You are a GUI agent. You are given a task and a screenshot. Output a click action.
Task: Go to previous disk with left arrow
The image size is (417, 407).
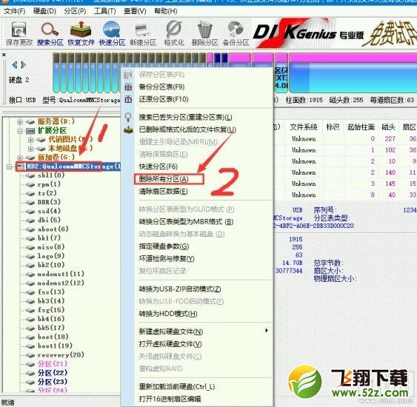pyautogui.click(x=15, y=64)
